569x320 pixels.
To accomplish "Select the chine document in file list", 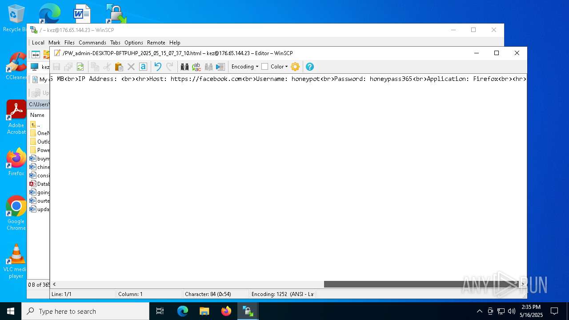I will (x=40, y=167).
